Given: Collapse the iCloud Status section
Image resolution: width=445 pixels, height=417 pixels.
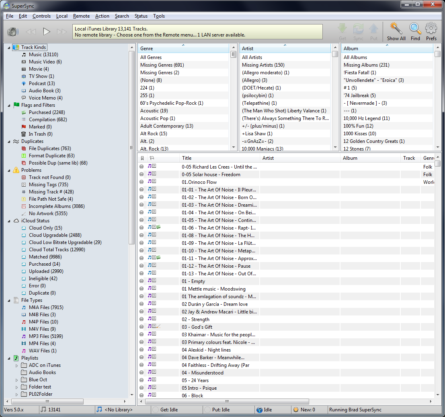Looking at the screenshot, I should tap(9, 221).
